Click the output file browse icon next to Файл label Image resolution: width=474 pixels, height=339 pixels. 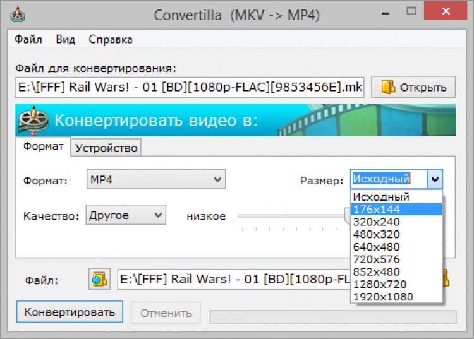click(x=99, y=279)
